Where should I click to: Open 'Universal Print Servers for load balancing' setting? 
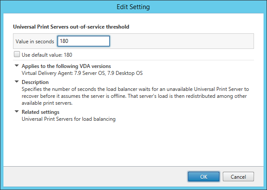click(68, 119)
